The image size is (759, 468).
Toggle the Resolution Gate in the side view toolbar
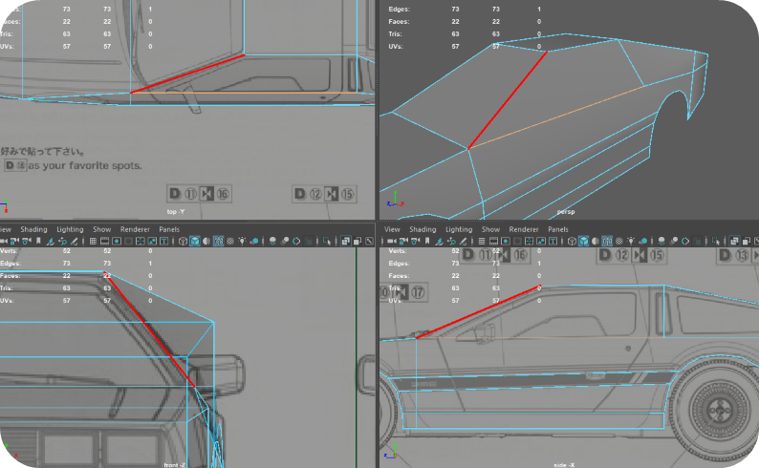pyautogui.click(x=506, y=241)
